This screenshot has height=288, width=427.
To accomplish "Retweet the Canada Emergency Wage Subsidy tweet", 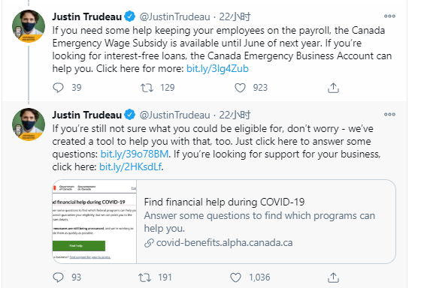I will pyautogui.click(x=147, y=88).
